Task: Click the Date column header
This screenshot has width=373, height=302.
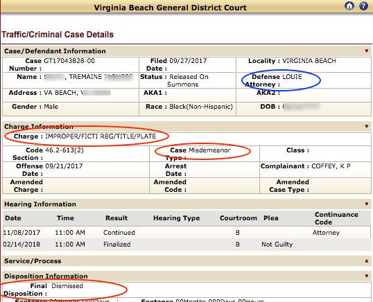Action: 13,218
